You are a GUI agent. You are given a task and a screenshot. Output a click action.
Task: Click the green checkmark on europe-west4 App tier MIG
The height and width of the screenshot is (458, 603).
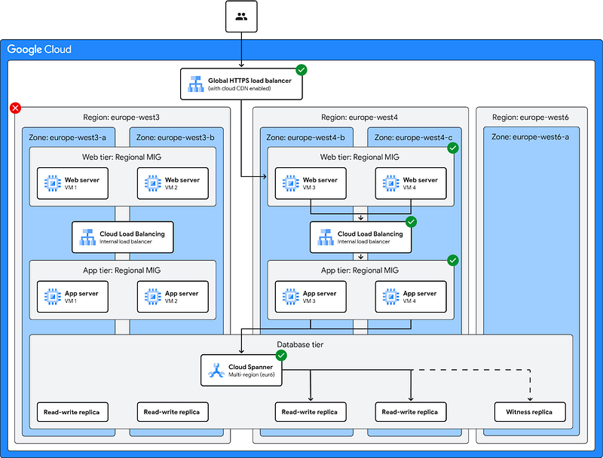click(453, 261)
